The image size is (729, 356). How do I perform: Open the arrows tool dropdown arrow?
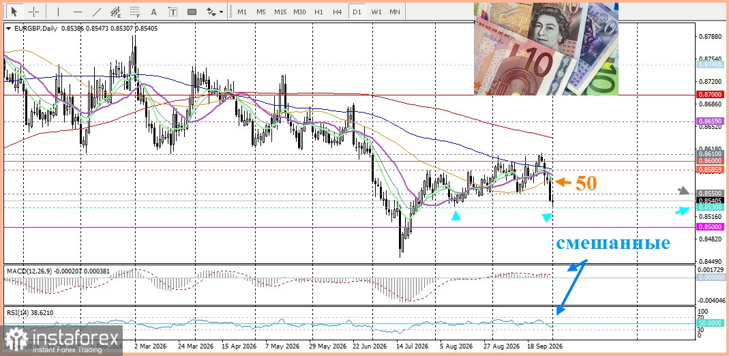222,12
